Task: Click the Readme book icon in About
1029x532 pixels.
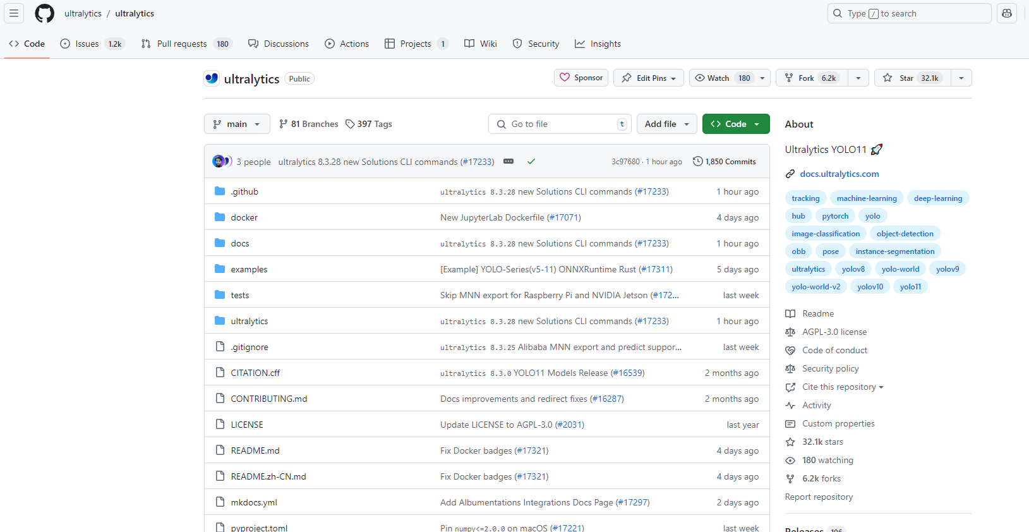Action: point(790,313)
